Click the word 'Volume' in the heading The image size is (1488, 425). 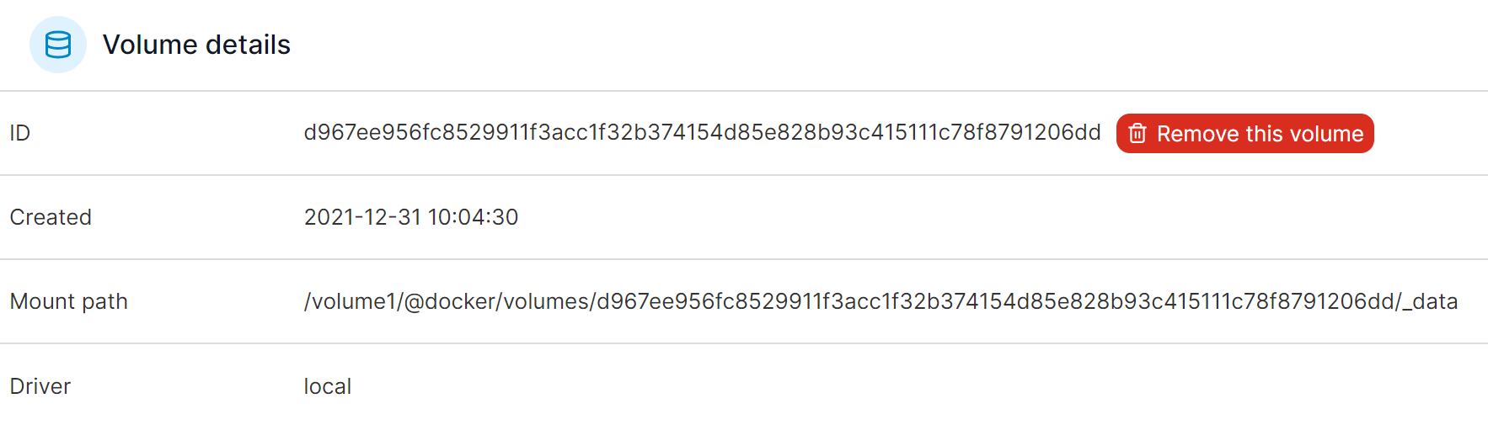tap(150, 45)
